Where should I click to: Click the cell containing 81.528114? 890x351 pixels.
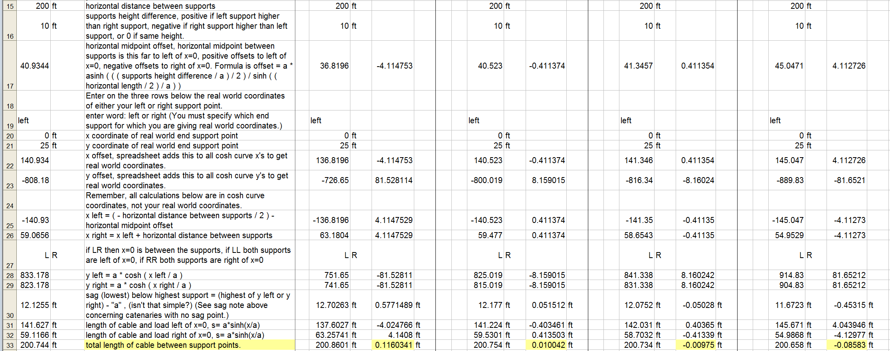click(x=393, y=180)
